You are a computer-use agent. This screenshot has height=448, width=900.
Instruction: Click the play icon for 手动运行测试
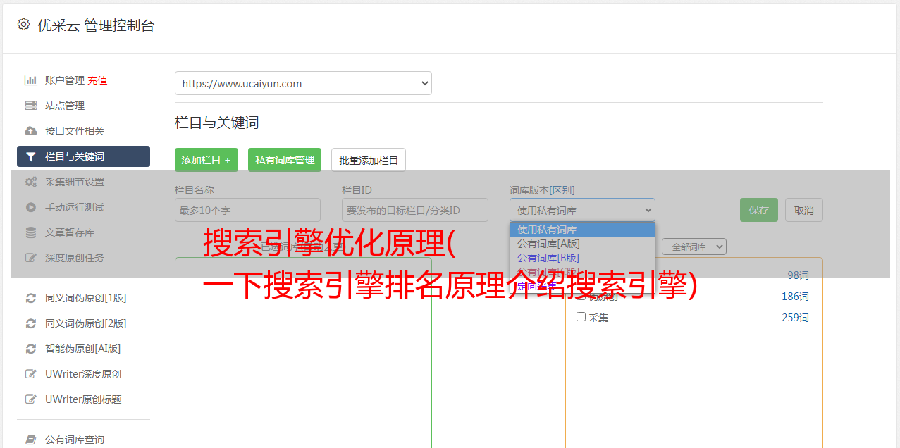tap(31, 207)
